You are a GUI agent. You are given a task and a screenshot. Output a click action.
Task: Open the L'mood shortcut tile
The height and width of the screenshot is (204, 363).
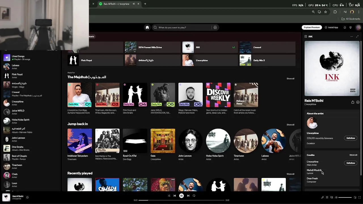pyautogui.click(x=267, y=47)
